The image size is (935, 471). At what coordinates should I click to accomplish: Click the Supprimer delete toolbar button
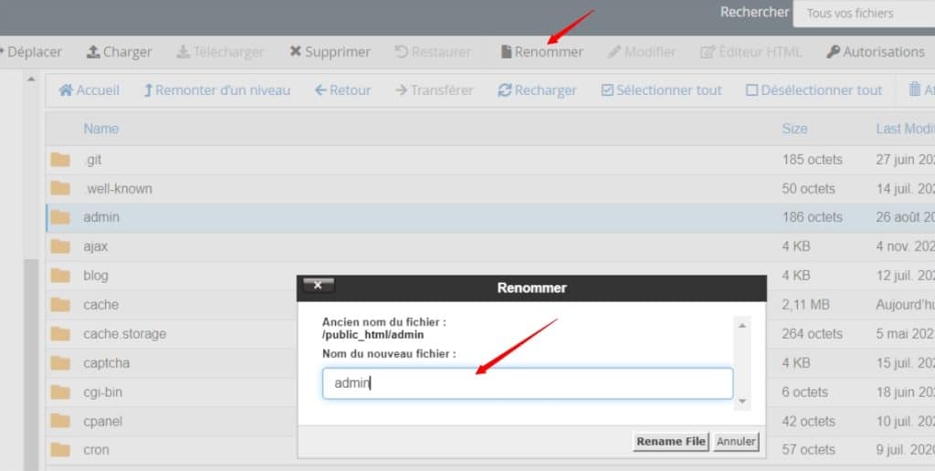point(330,52)
